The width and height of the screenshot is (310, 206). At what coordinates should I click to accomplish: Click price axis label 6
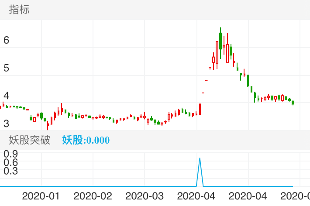(x=7, y=41)
